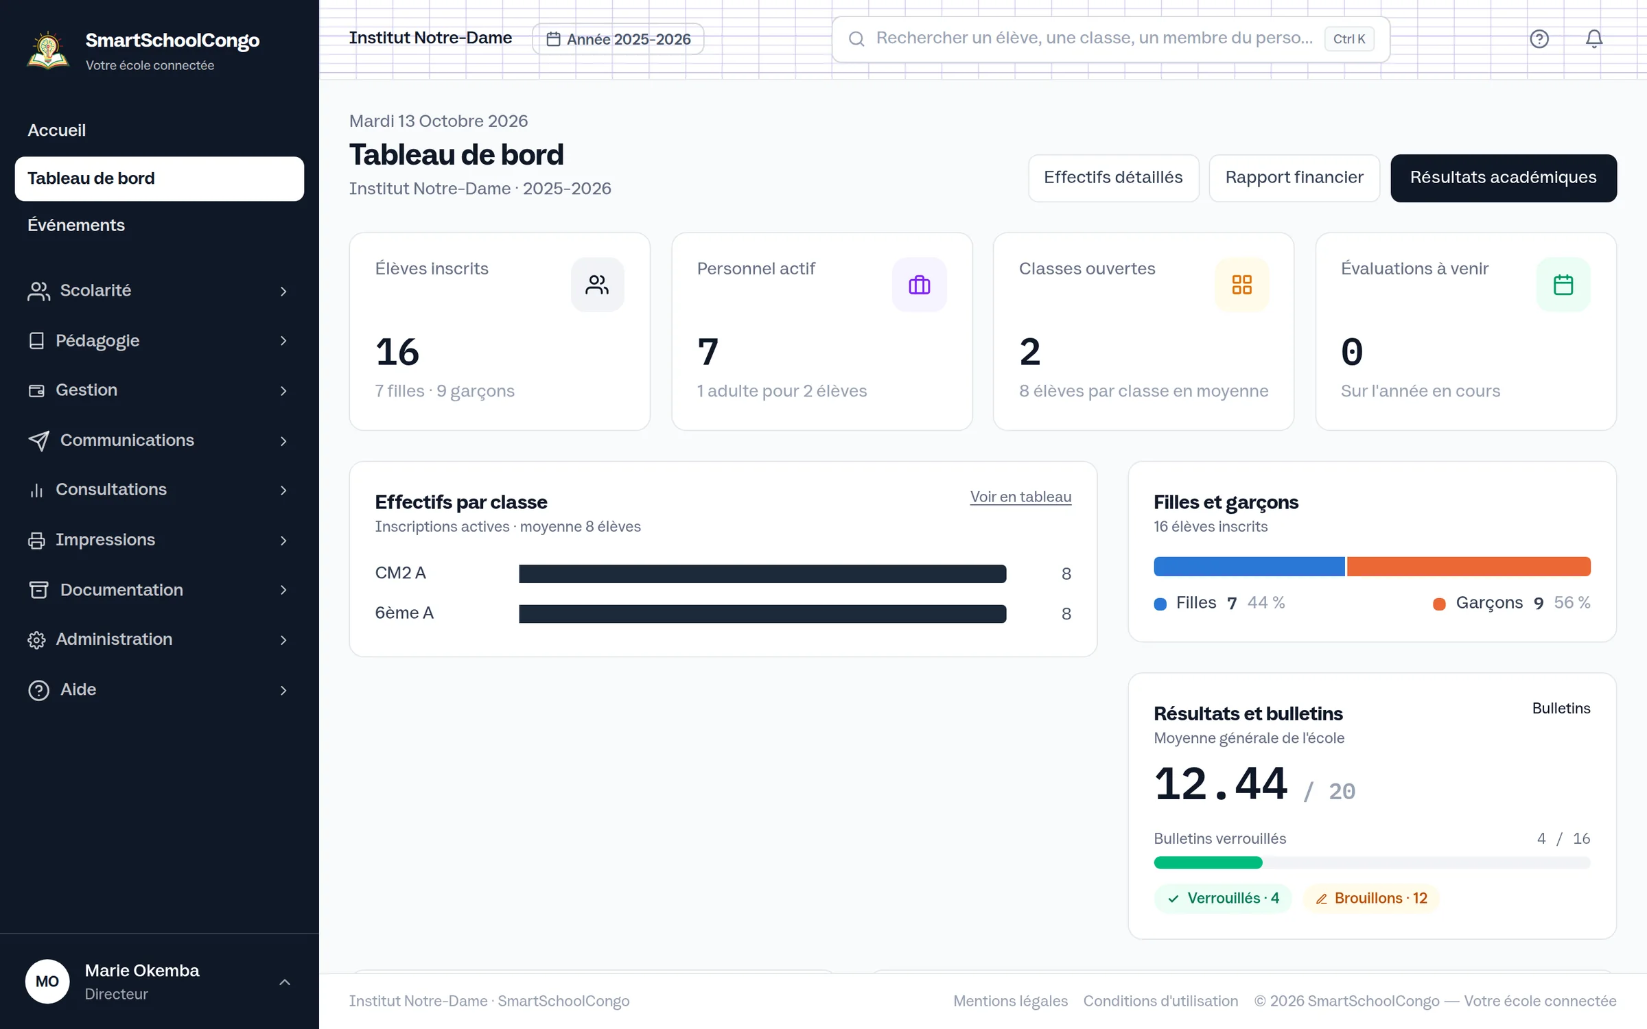Screen dimensions: 1647x1029
Task: Open Résultats académiques button
Action: pyautogui.click(x=1503, y=178)
